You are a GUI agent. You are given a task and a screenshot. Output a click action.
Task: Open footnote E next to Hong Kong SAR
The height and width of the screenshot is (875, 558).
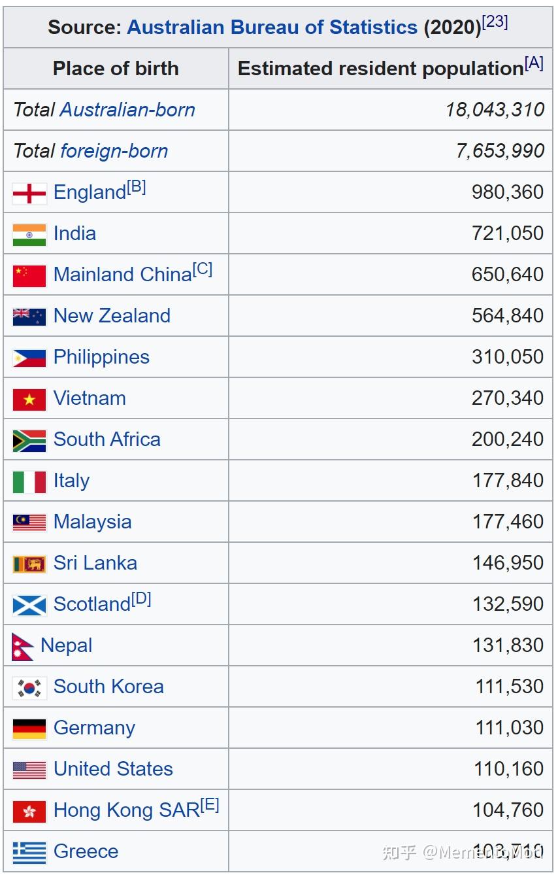[210, 804]
